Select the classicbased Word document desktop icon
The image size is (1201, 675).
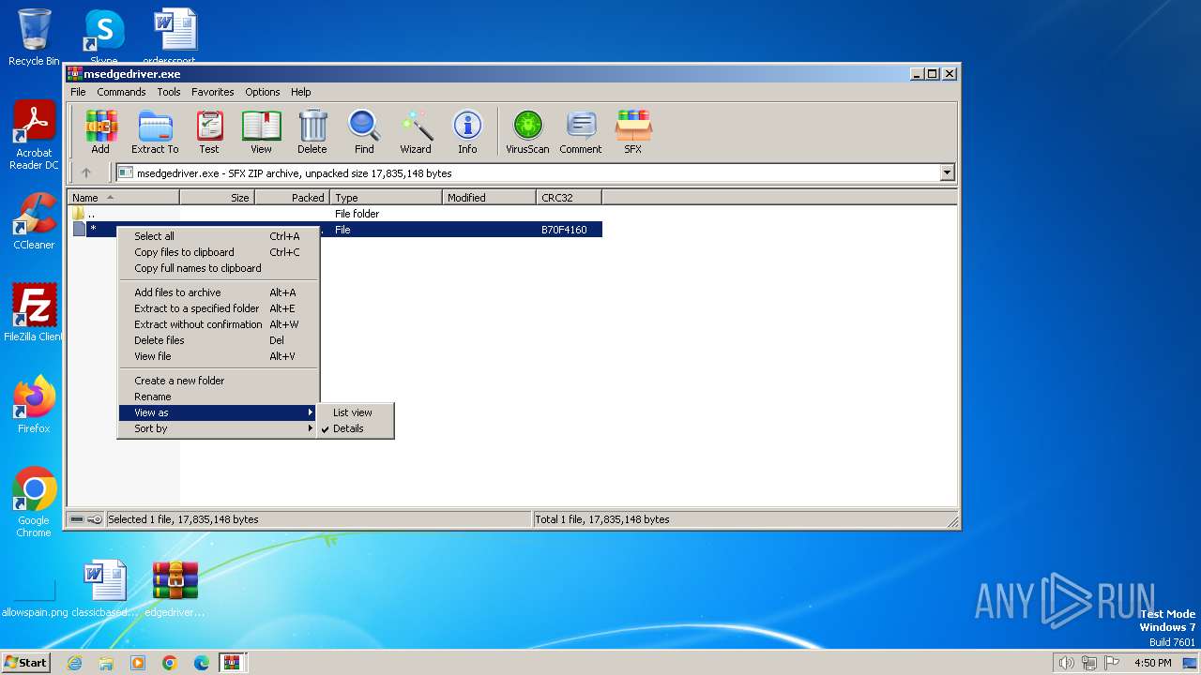[105, 589]
